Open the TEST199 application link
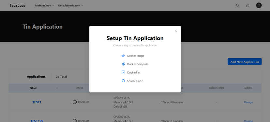This screenshot has height=122, width=270. click(x=37, y=121)
